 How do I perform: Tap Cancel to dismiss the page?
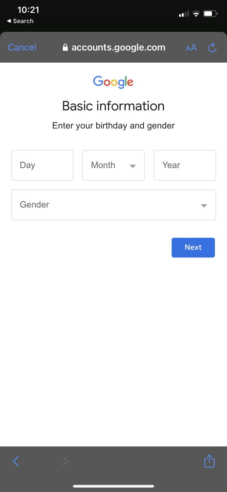22,47
